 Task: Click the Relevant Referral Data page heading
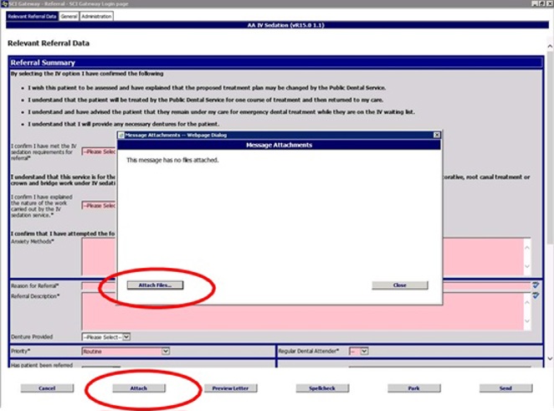click(49, 44)
